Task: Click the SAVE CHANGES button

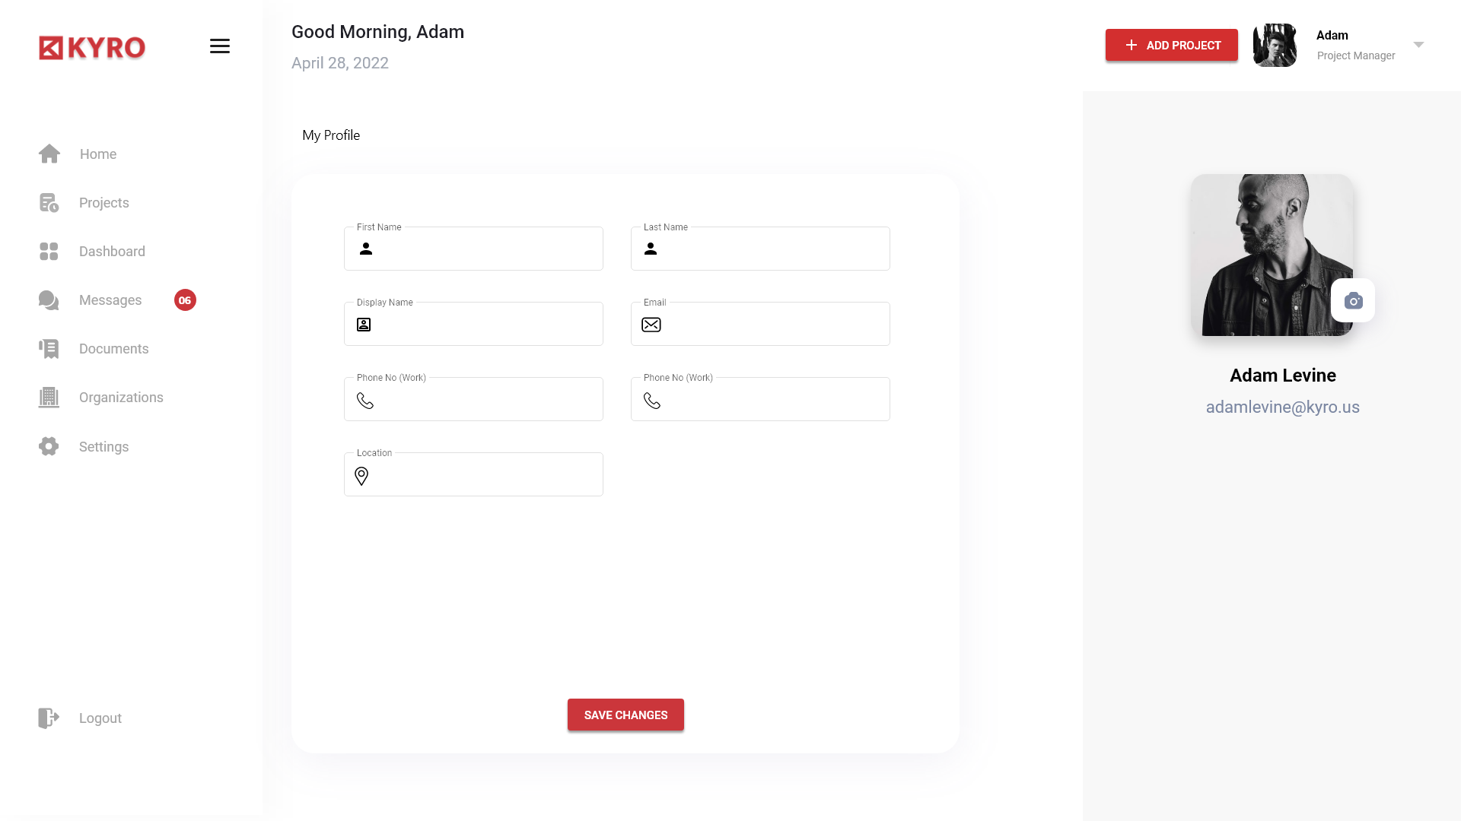Action: (x=625, y=715)
